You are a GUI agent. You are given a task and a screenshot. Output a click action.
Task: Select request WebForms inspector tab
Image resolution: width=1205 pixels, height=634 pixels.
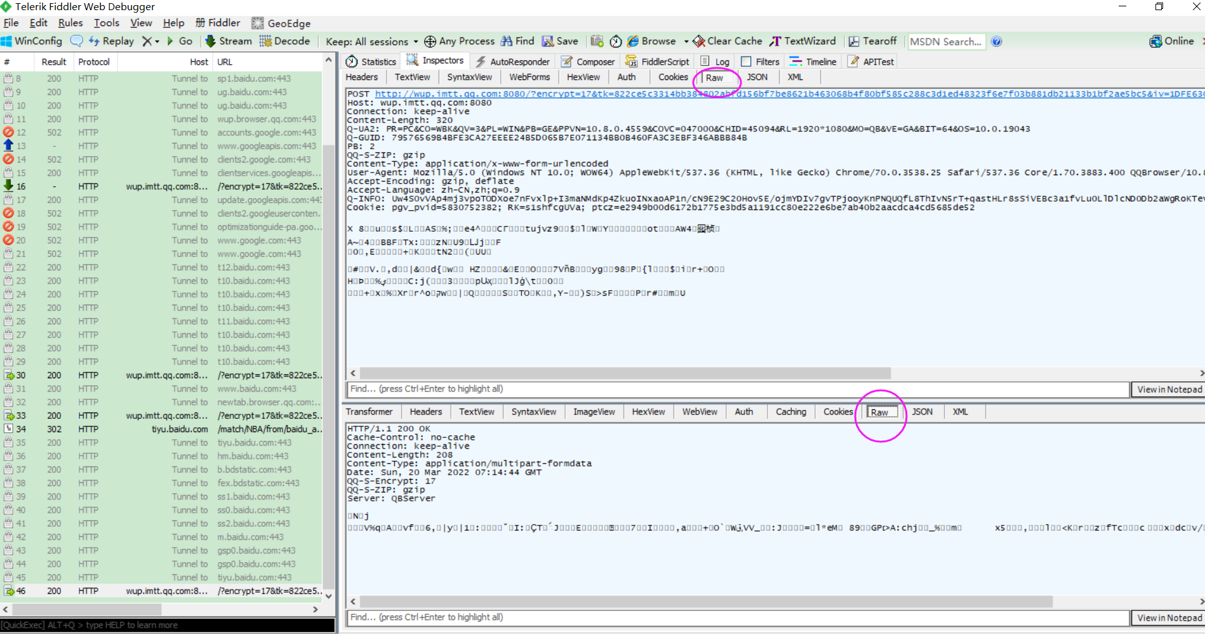click(529, 77)
